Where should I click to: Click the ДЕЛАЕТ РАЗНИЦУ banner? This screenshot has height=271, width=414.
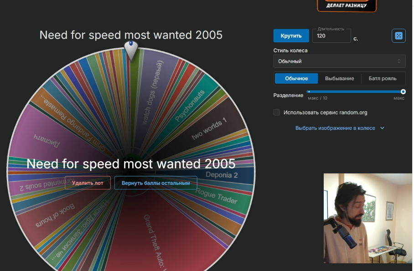[x=347, y=5]
